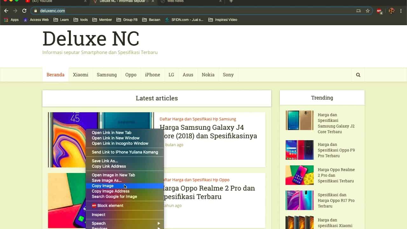
Task: Open the iPhone nav category
Action: [153, 75]
